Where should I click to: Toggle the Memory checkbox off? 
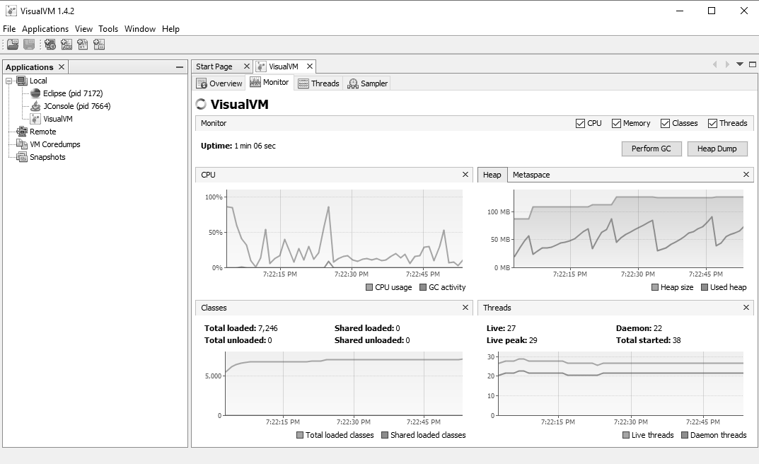616,123
